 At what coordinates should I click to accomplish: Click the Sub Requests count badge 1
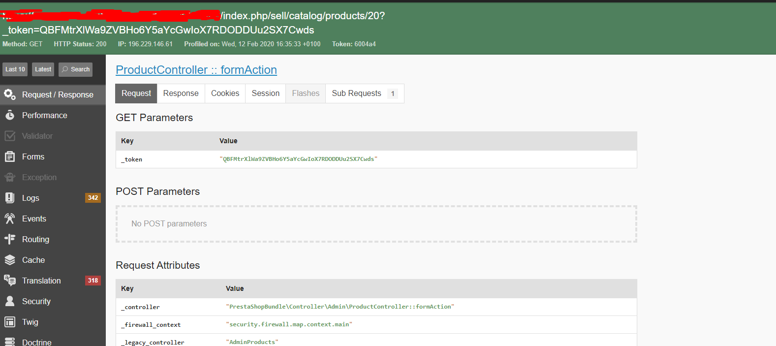[393, 94]
